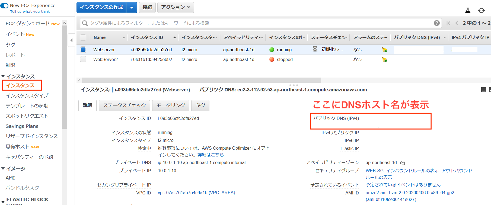Viewport: 491px width, 205px height.
Task: Click the red stopped status indicator
Action: click(x=272, y=59)
